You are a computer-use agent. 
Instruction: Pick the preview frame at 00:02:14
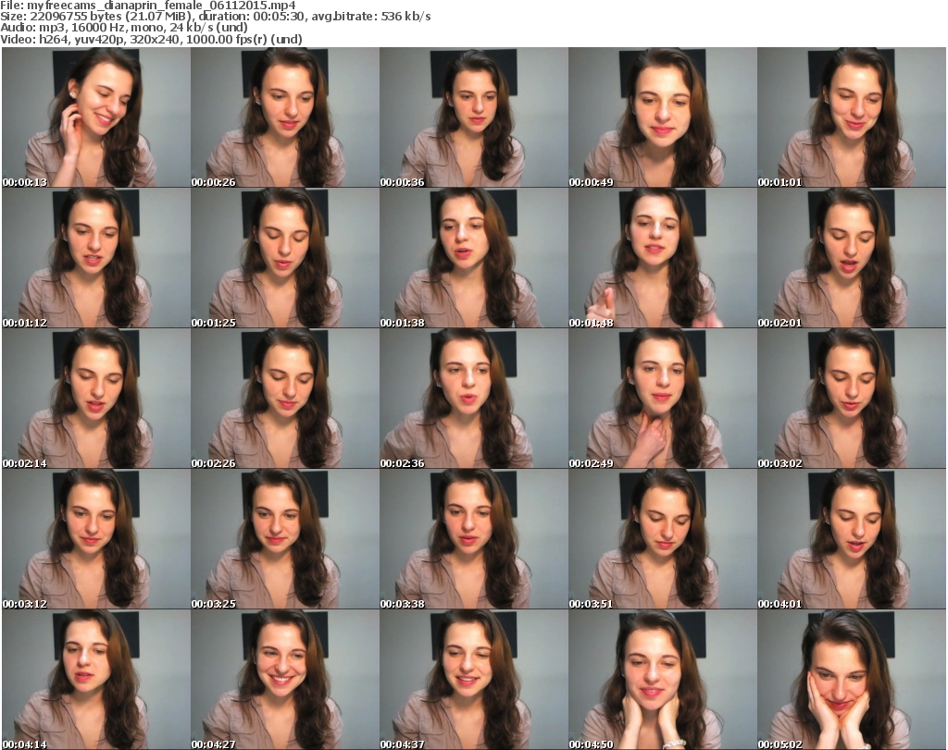tap(96, 399)
